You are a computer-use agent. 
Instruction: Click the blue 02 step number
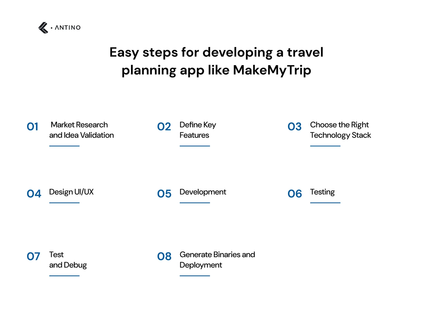(x=164, y=126)
